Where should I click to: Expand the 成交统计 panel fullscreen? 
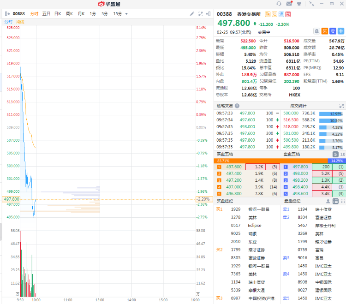341,106
